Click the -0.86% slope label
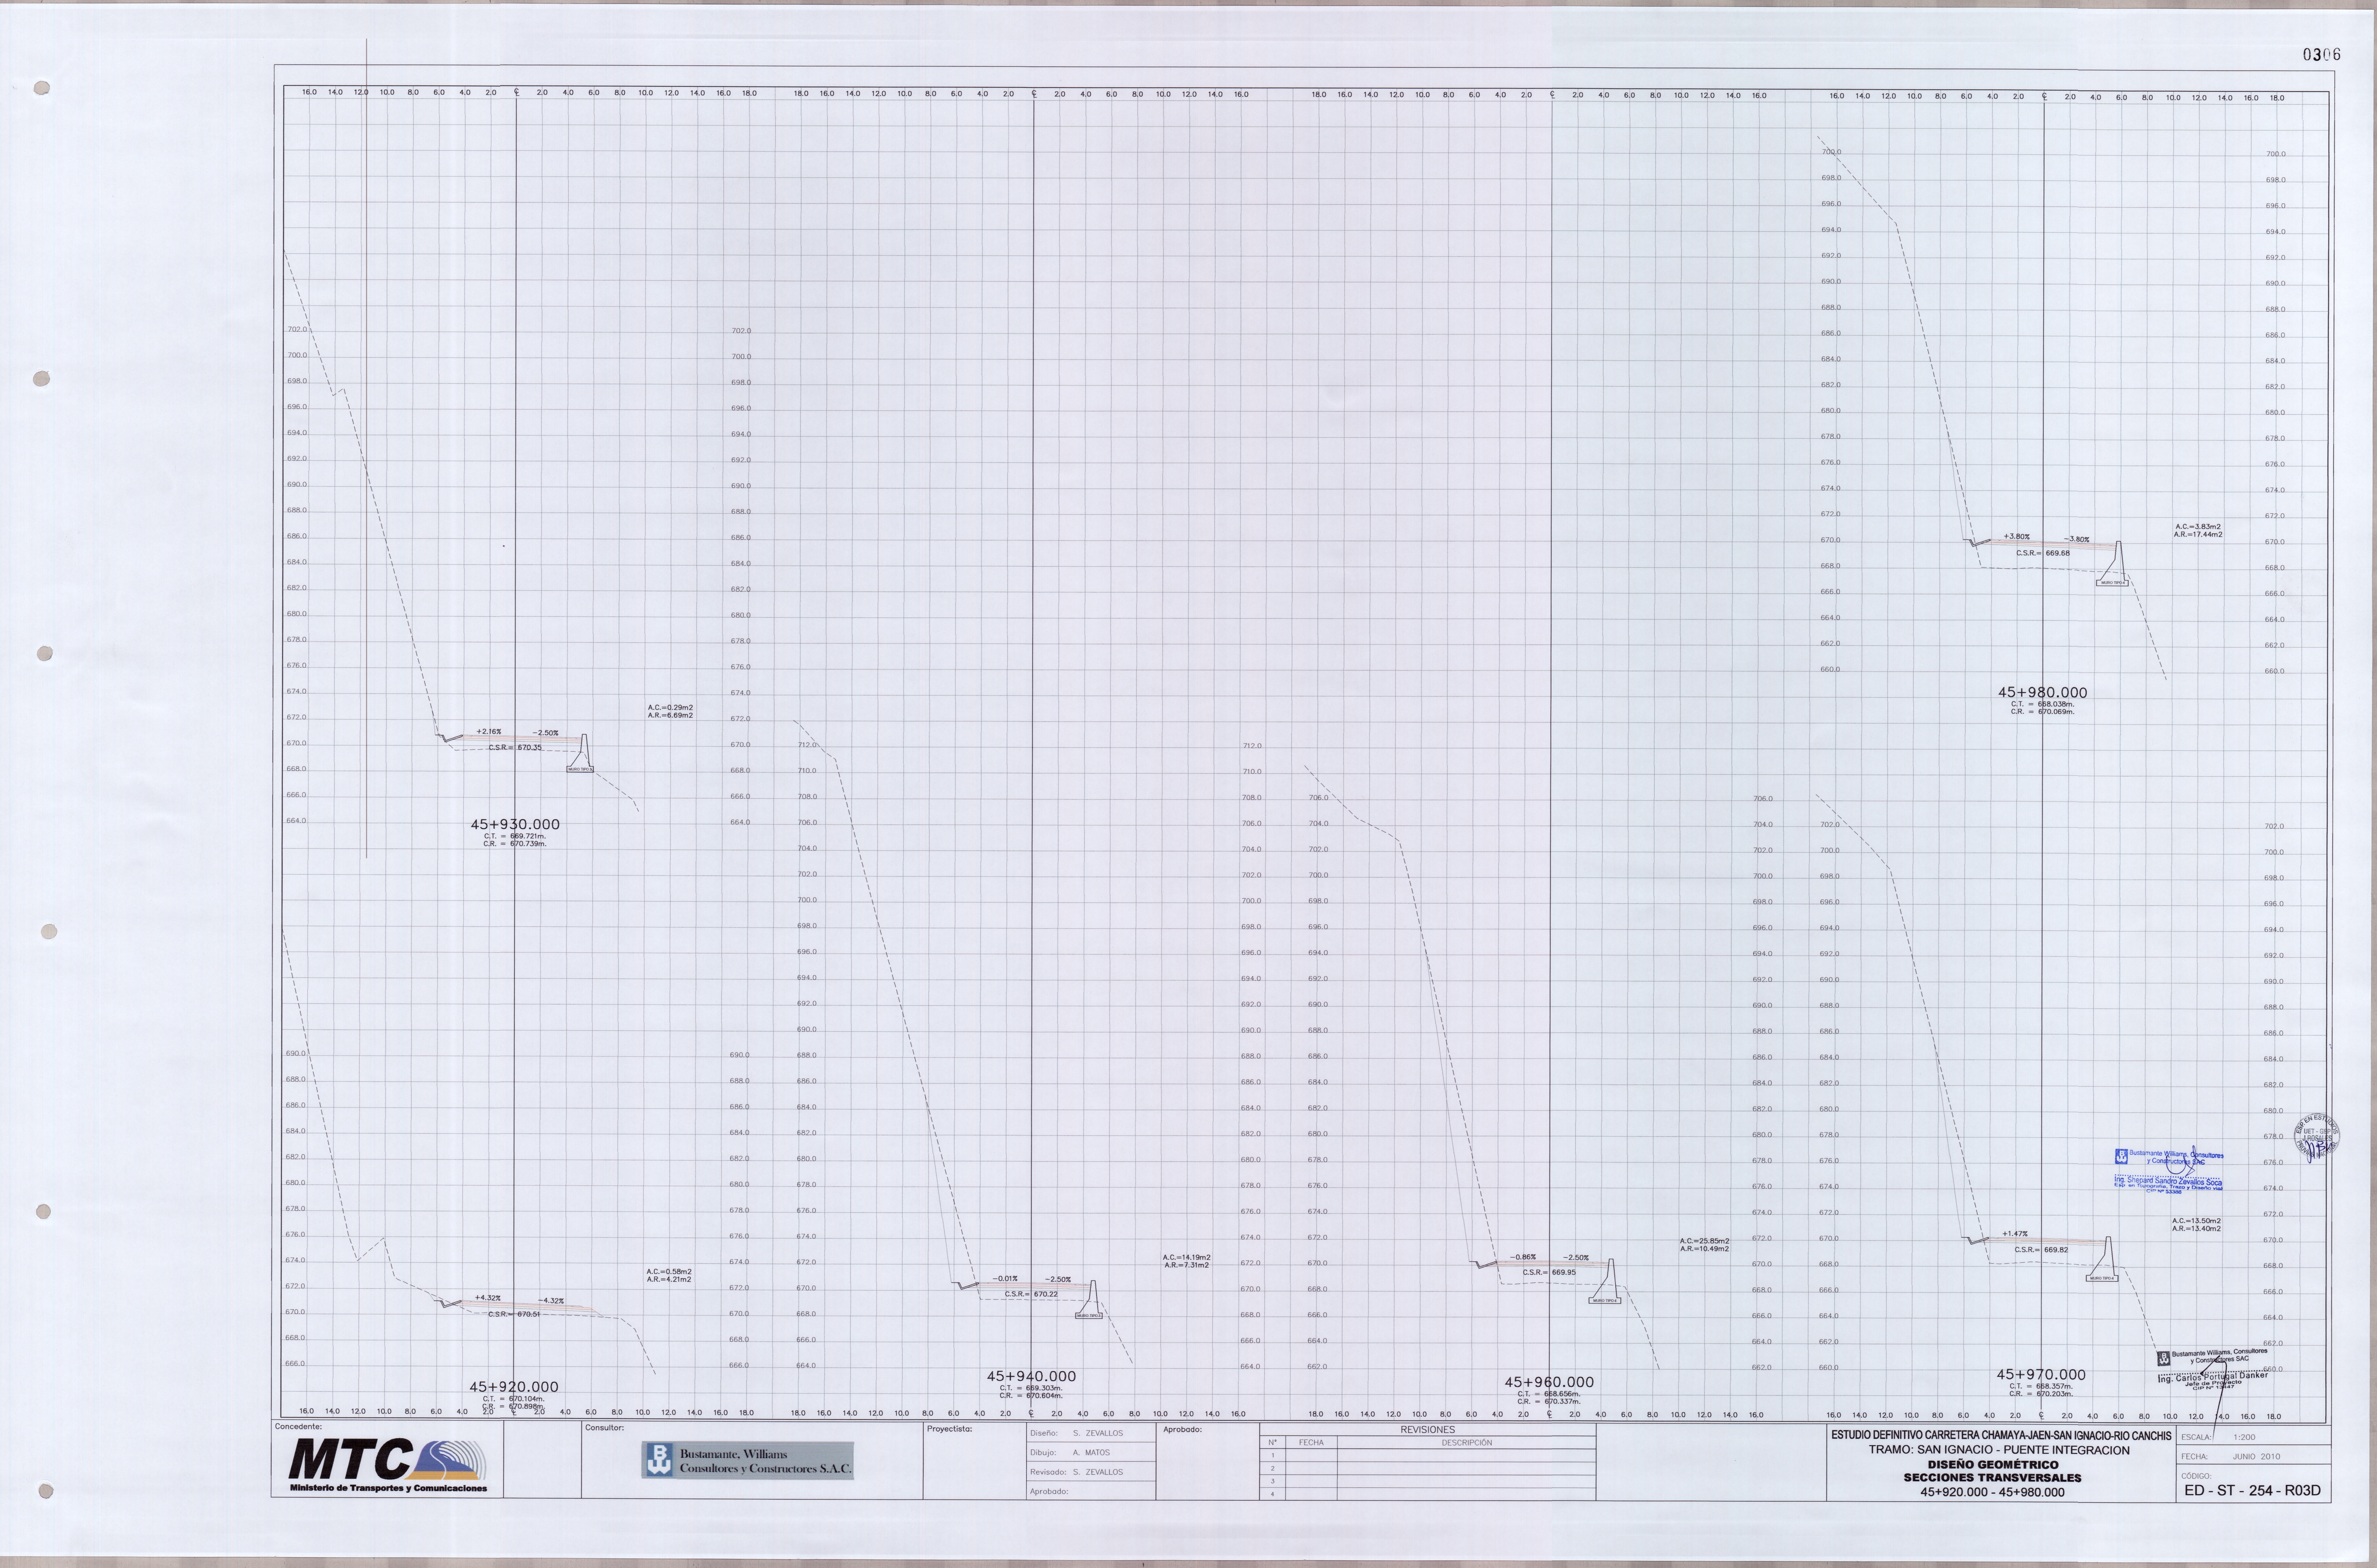The image size is (2377, 1568). tap(1523, 1257)
